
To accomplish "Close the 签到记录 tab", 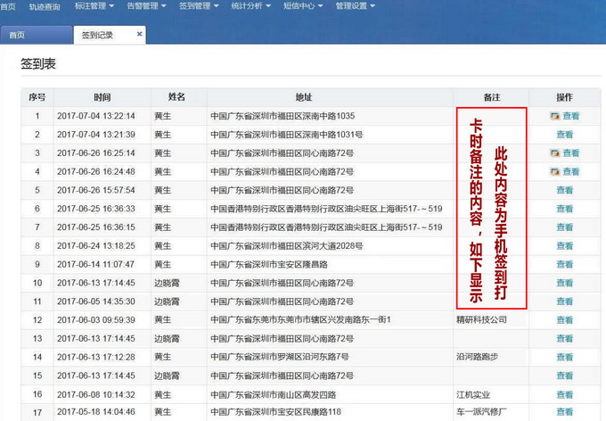I will pyautogui.click(x=139, y=35).
